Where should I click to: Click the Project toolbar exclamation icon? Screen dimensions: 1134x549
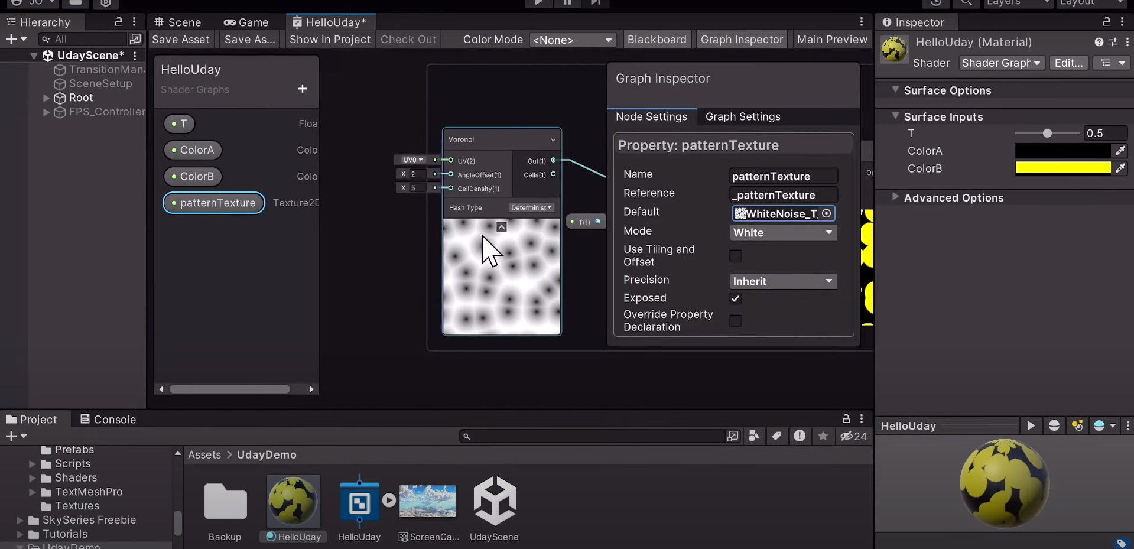coord(800,436)
